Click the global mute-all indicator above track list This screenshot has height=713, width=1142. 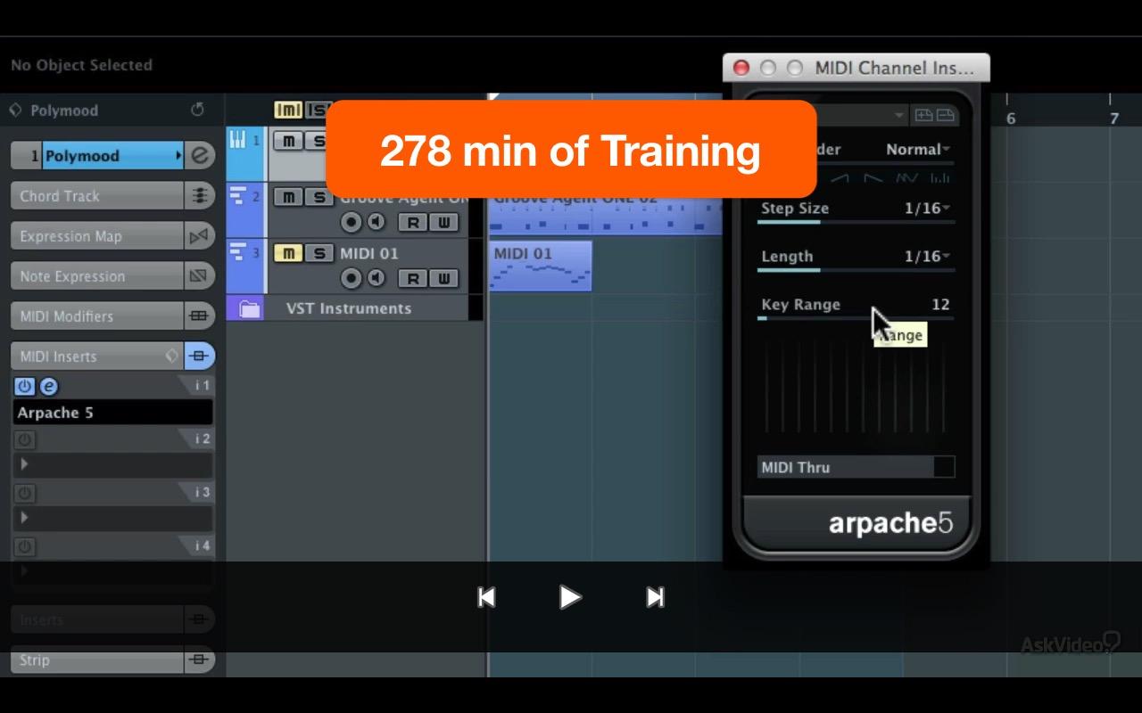pyautogui.click(x=287, y=110)
